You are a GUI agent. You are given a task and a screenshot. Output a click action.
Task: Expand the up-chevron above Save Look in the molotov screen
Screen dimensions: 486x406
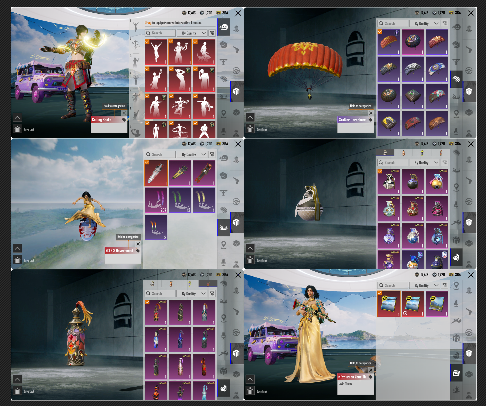pos(18,379)
